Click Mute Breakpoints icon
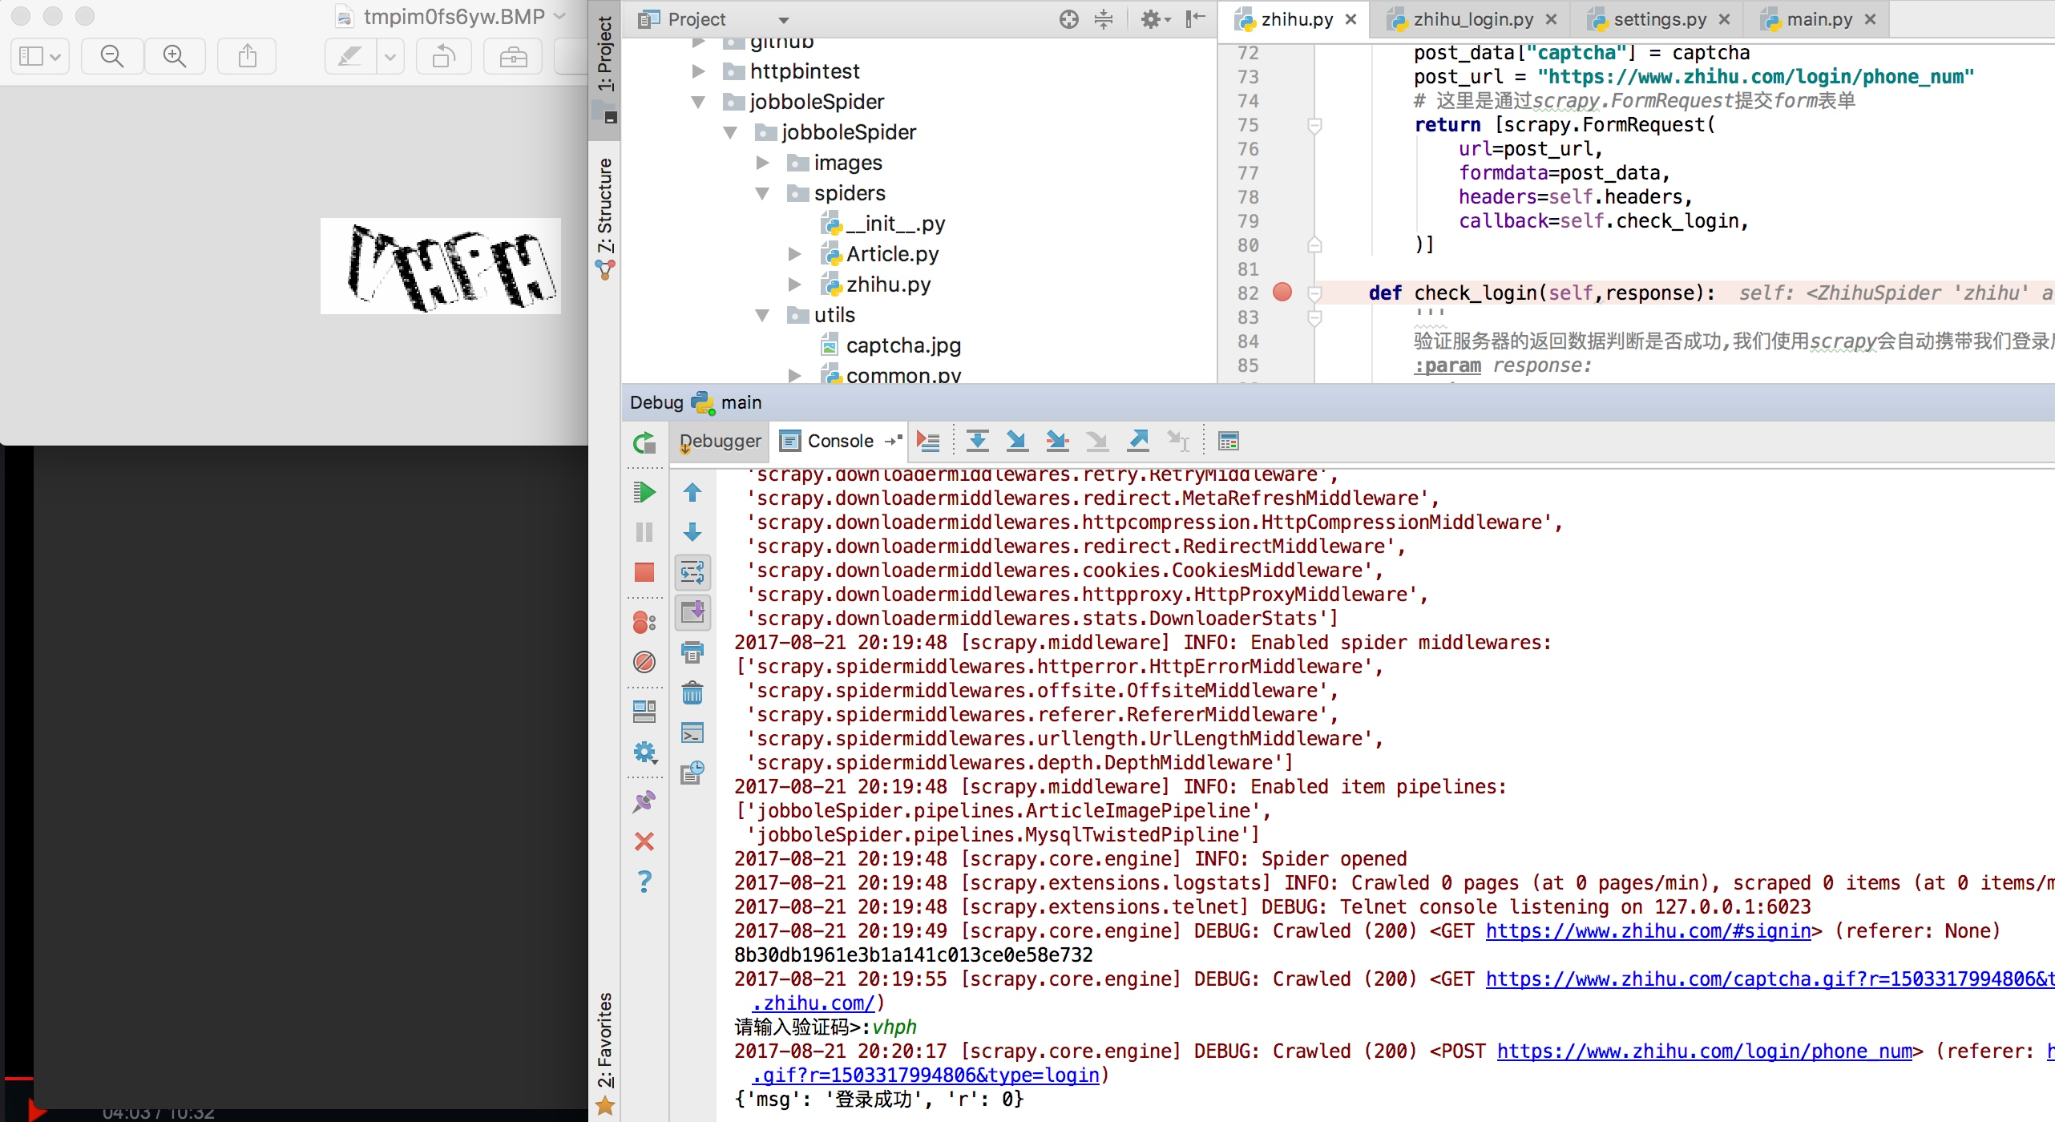The width and height of the screenshot is (2055, 1122). [644, 662]
